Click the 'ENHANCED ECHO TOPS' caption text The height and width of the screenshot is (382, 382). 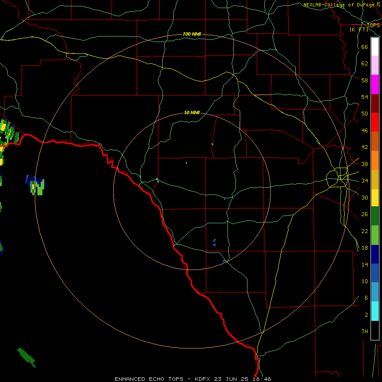click(149, 379)
